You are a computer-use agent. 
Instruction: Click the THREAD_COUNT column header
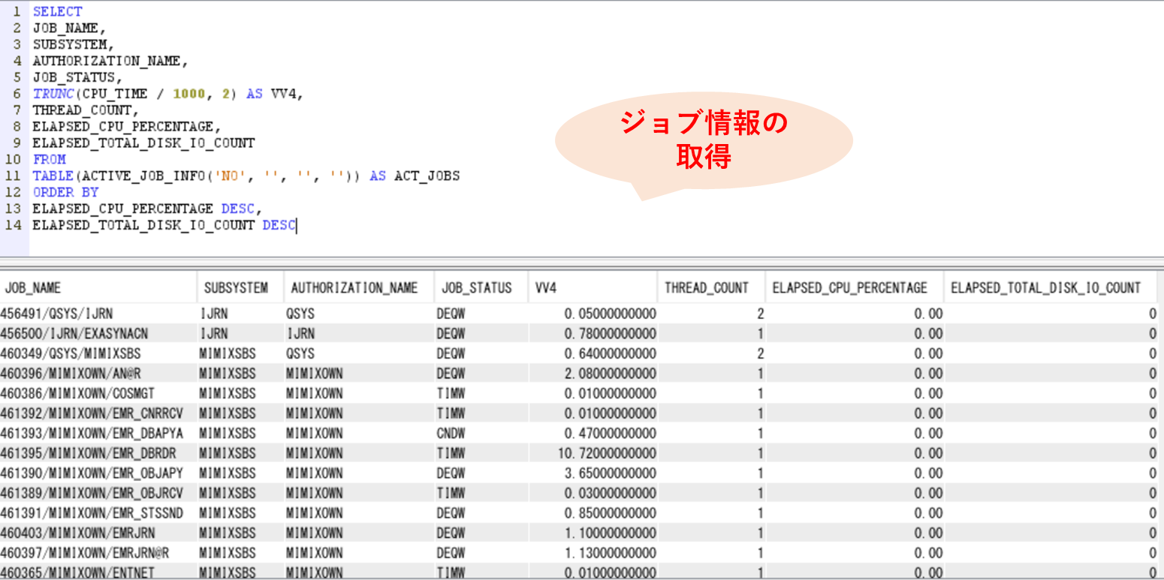pos(706,287)
